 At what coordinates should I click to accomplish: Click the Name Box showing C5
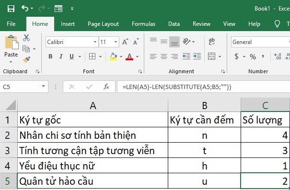(x=24, y=87)
